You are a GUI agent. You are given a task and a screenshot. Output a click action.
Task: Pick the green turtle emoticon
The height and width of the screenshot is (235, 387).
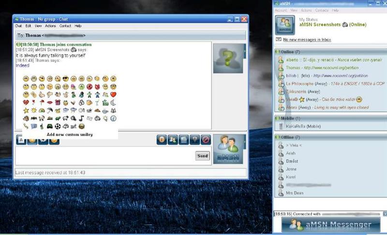pyautogui.click(x=58, y=118)
